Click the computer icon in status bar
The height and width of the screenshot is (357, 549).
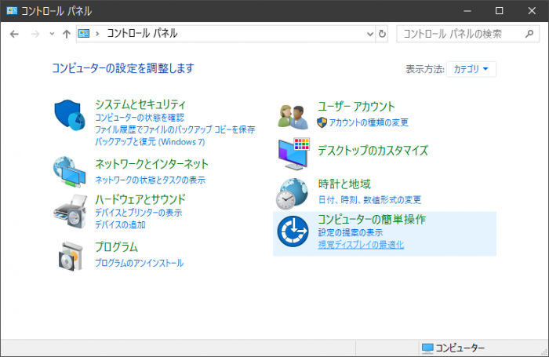point(427,348)
